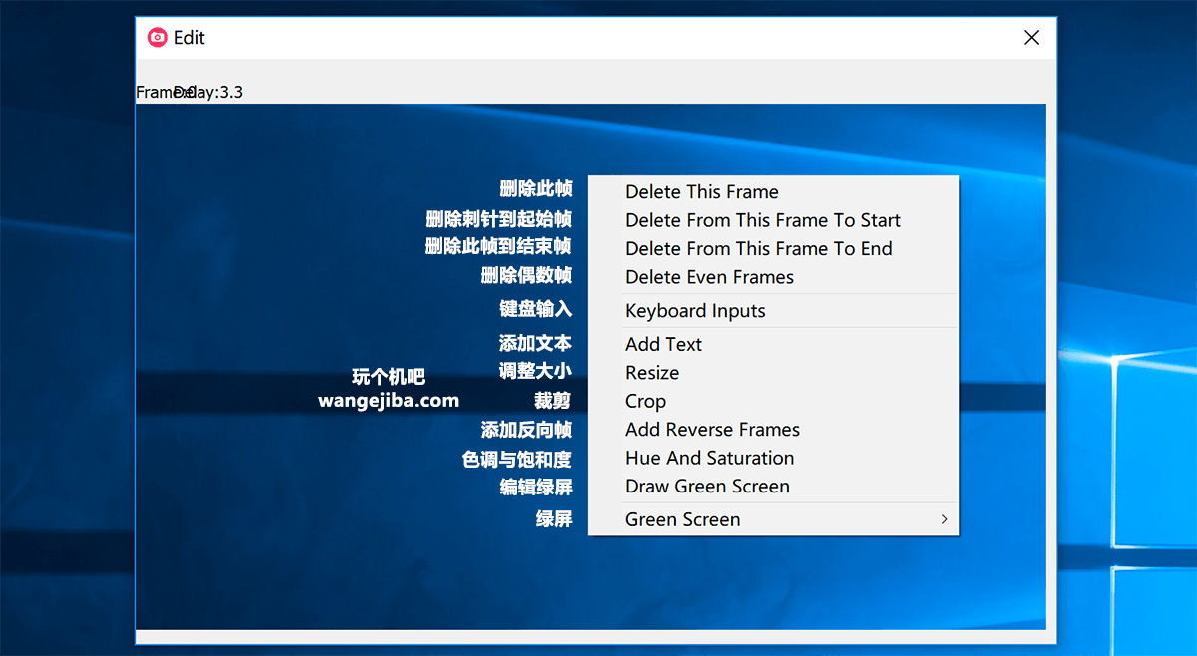The height and width of the screenshot is (656, 1197).
Task: Click the wangejiba.com watermark text
Action: coord(388,401)
